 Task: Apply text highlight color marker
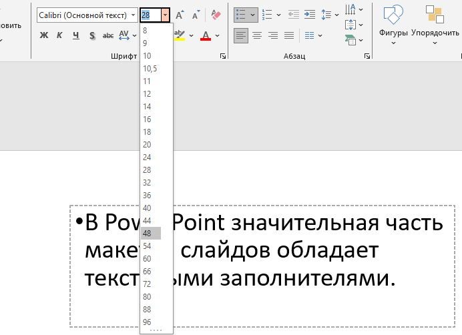pyautogui.click(x=180, y=35)
